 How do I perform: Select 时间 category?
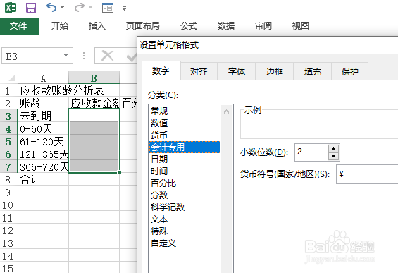coord(185,171)
